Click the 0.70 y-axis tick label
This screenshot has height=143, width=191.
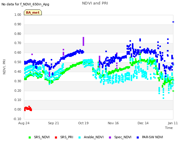(18, 43)
